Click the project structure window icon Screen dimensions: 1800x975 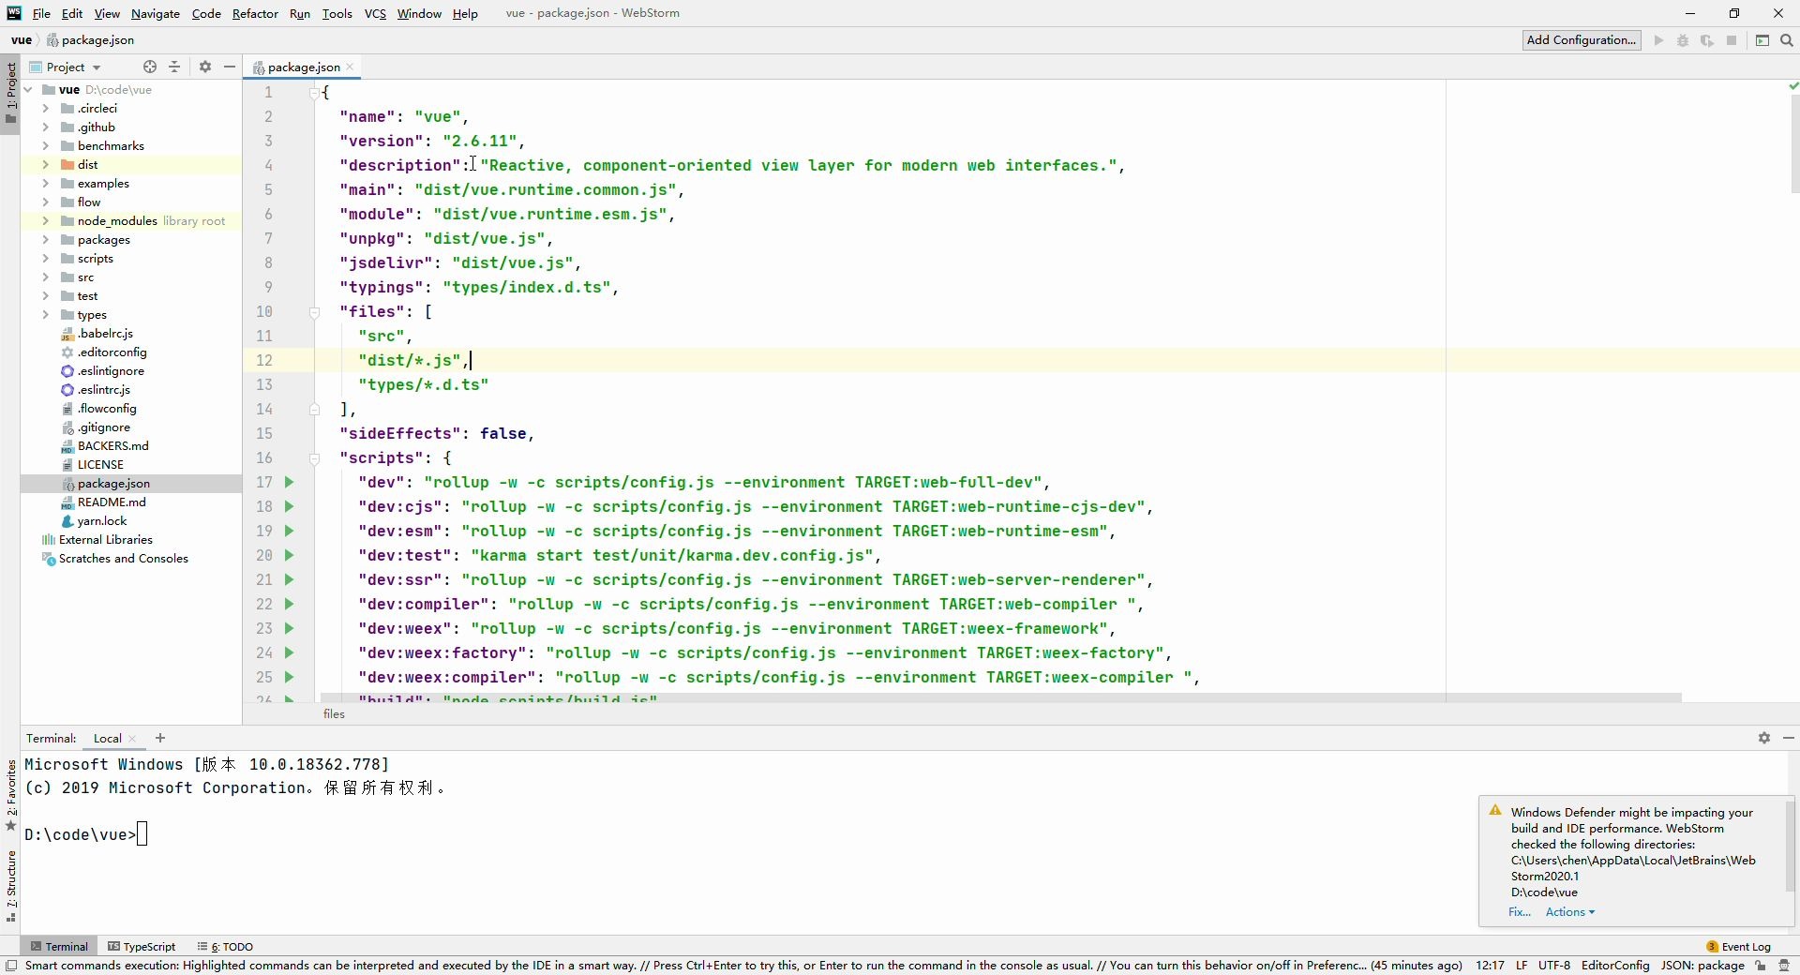1762,40
